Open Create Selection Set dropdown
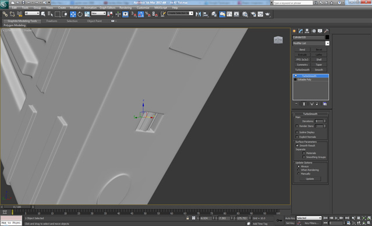This screenshot has height=226, width=372. (x=180, y=13)
